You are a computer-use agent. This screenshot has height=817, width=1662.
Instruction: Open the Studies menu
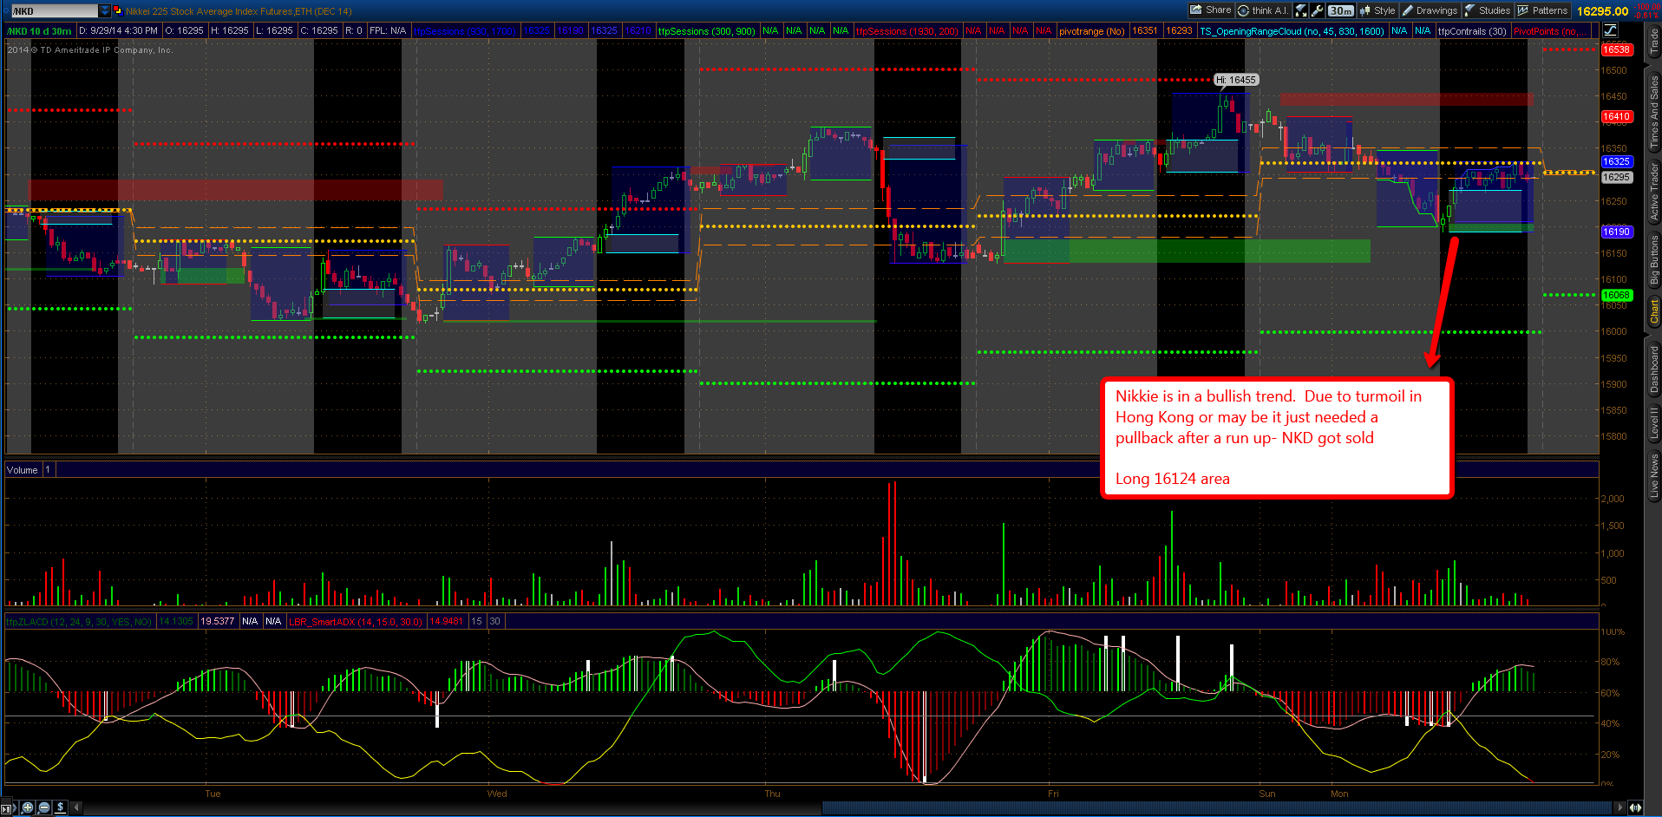point(1488,10)
